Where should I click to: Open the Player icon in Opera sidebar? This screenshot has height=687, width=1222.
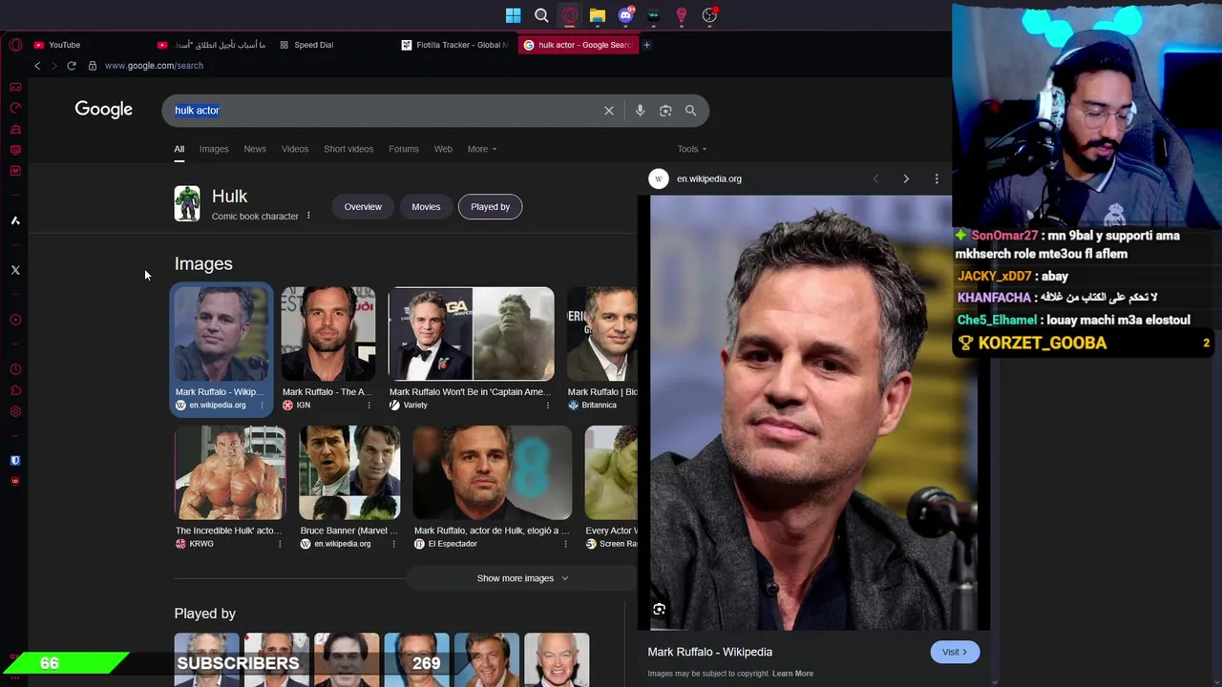tap(15, 320)
